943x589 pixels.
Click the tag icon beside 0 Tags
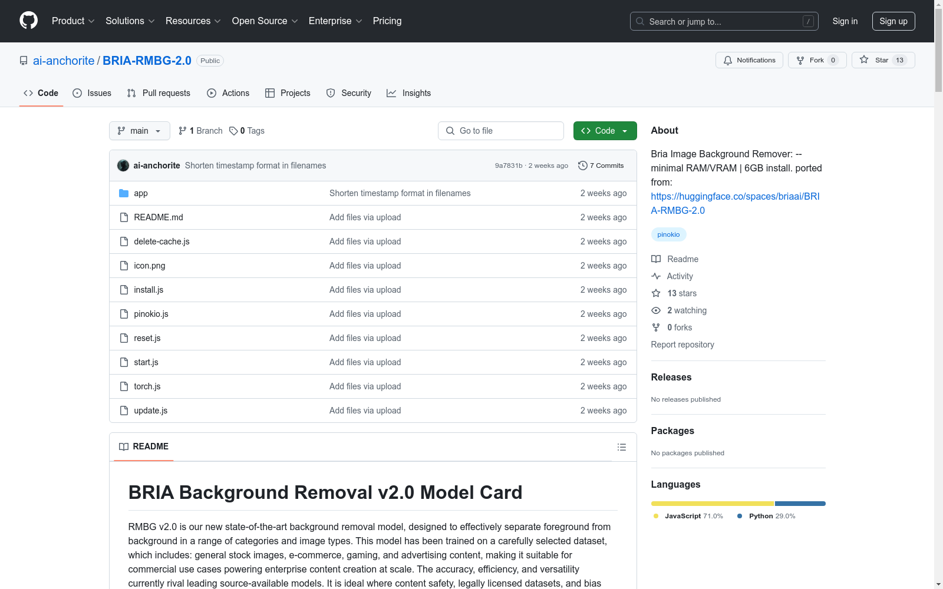[x=233, y=131]
